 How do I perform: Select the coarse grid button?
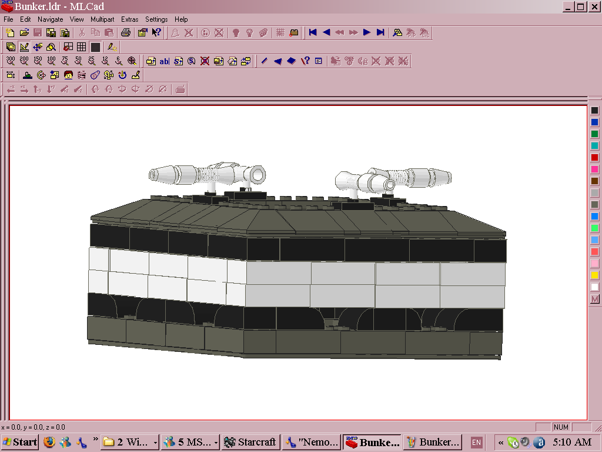[68, 47]
